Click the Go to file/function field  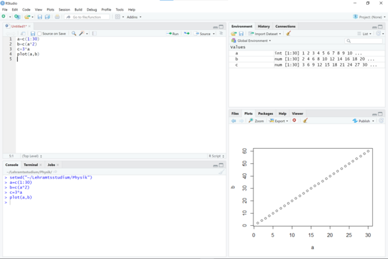pos(87,17)
